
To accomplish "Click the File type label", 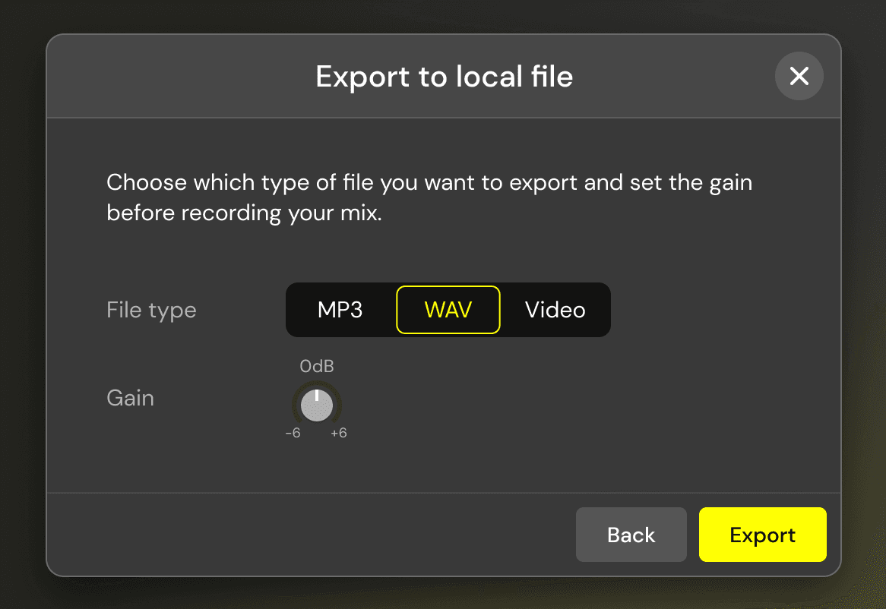I will coord(151,310).
